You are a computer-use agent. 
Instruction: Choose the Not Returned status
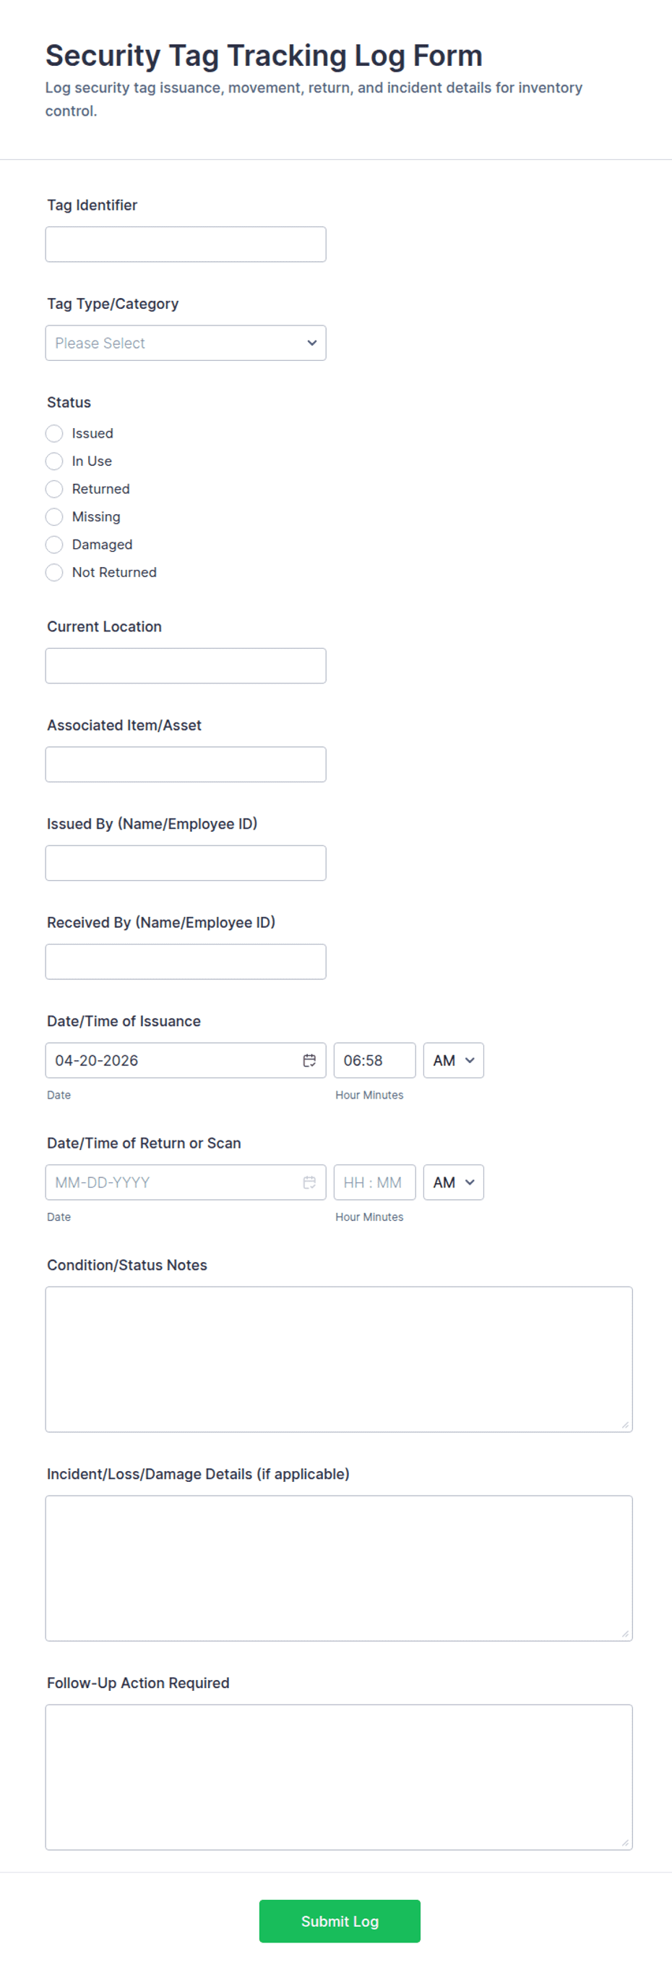tap(54, 572)
